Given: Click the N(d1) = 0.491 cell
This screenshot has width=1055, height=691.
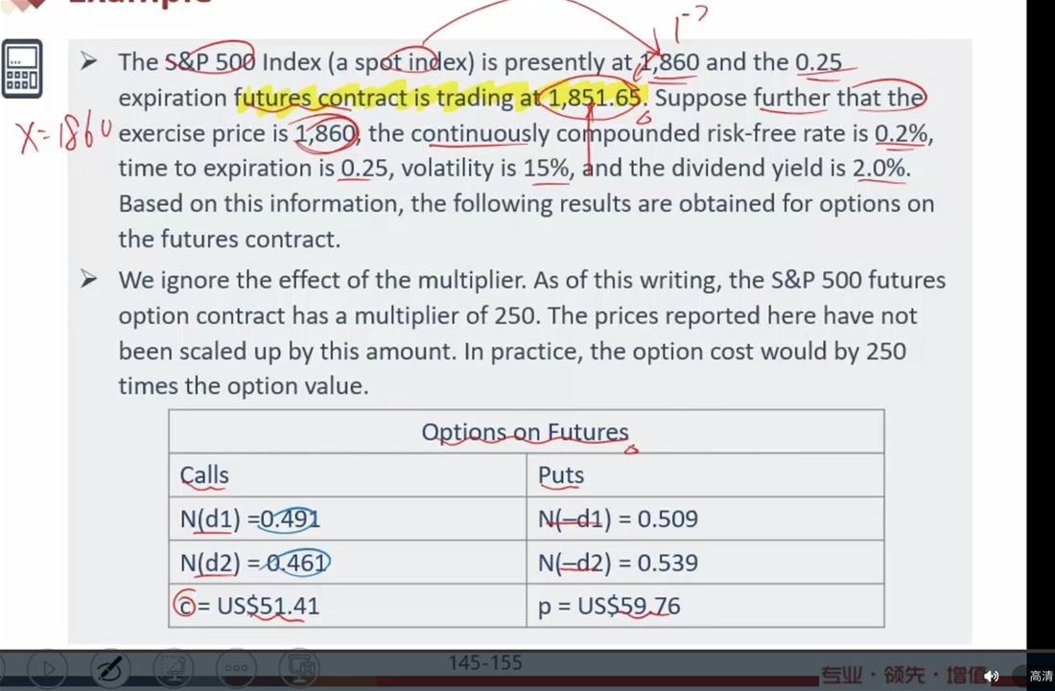Looking at the screenshot, I should (x=347, y=518).
